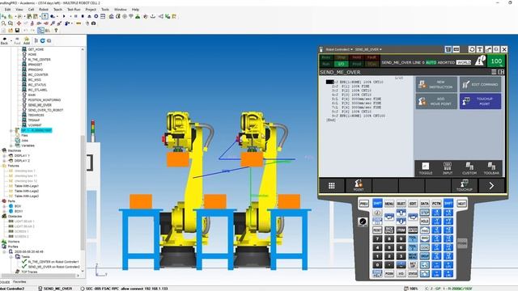The height and width of the screenshot is (291, 518).
Task: Click the open folder toolbar icon
Action: pos(11,31)
